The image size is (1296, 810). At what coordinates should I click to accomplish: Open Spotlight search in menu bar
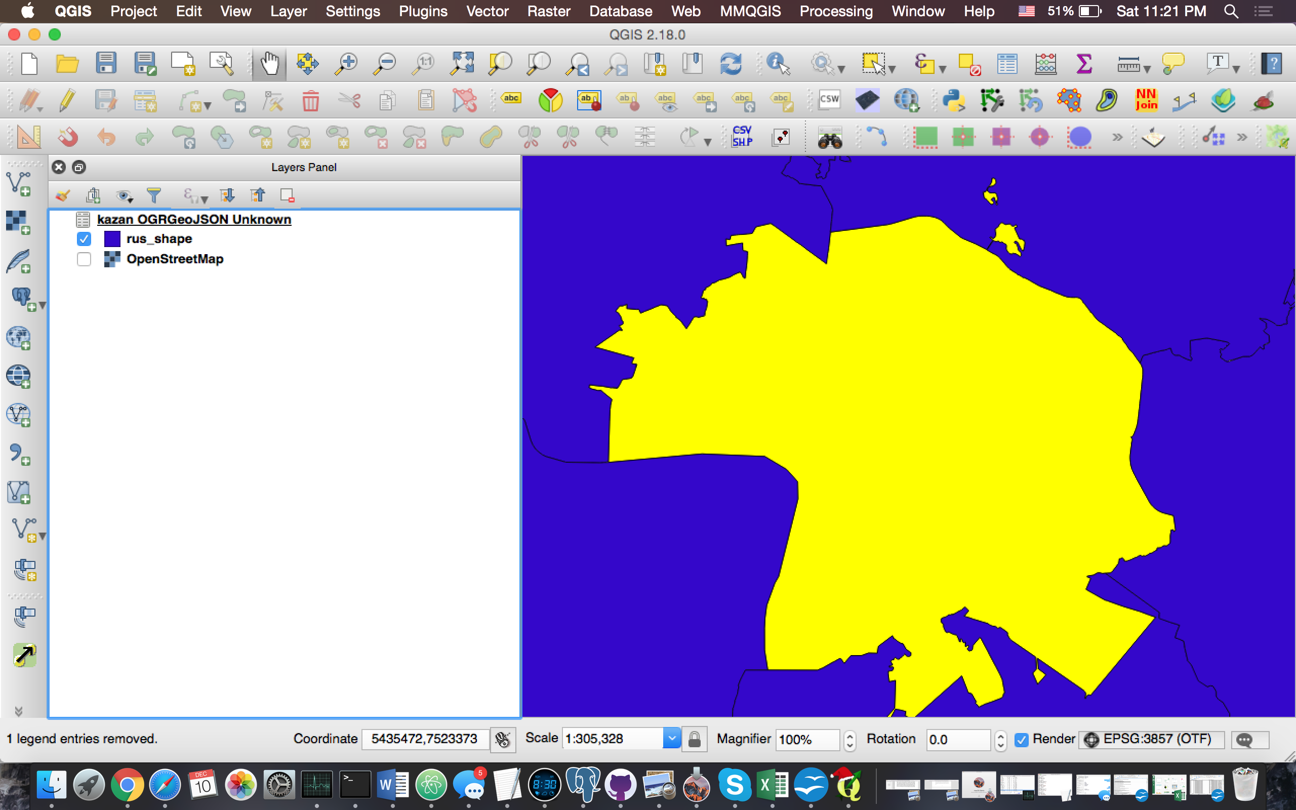[x=1231, y=11]
